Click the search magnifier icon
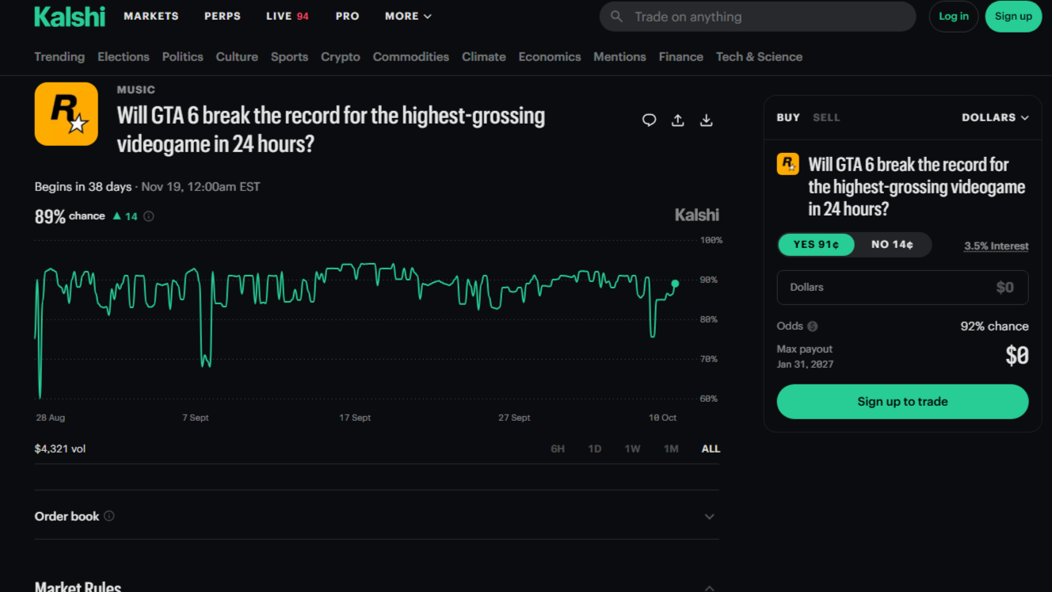 pos(617,17)
